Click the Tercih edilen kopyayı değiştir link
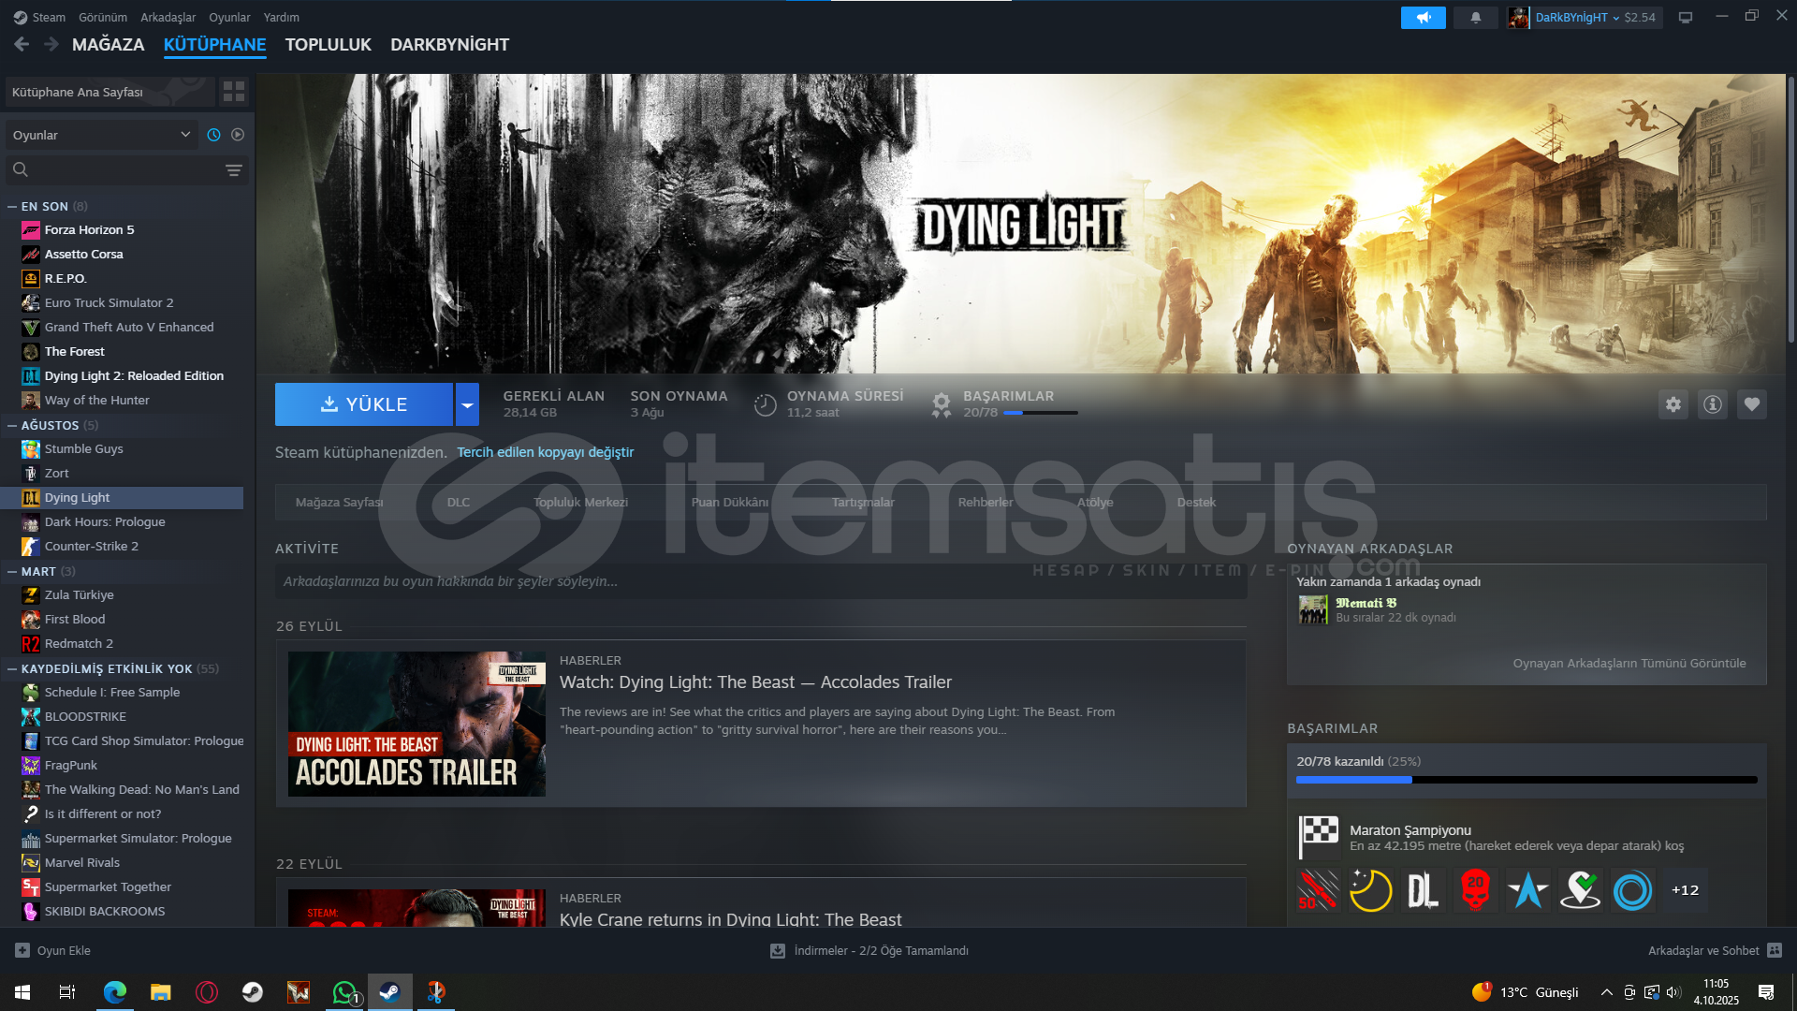This screenshot has height=1011, width=1797. coord(545,452)
